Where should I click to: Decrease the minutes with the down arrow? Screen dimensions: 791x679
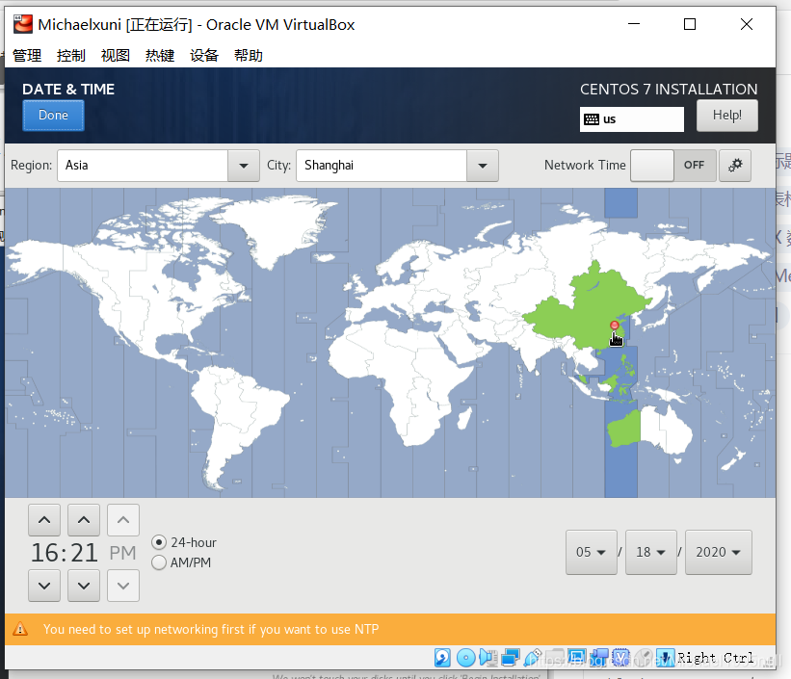pyautogui.click(x=84, y=586)
